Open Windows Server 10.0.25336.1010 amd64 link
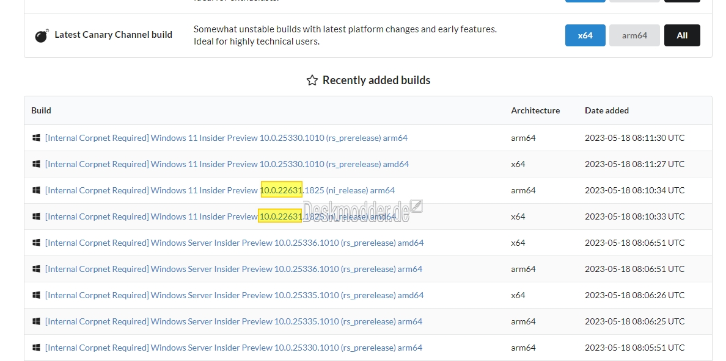Viewport: 726px width, 361px height. pyautogui.click(x=234, y=243)
